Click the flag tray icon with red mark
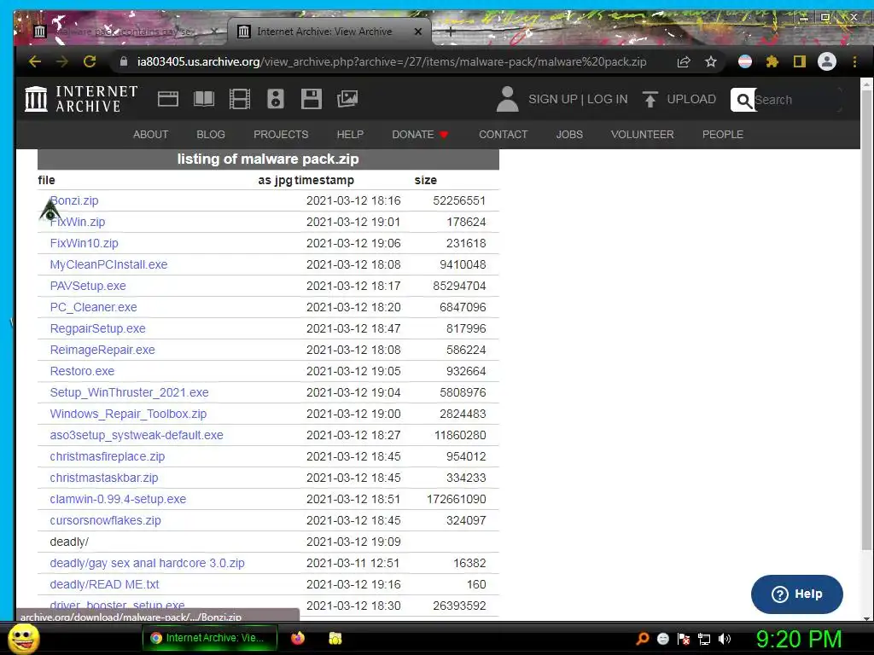 pyautogui.click(x=684, y=639)
